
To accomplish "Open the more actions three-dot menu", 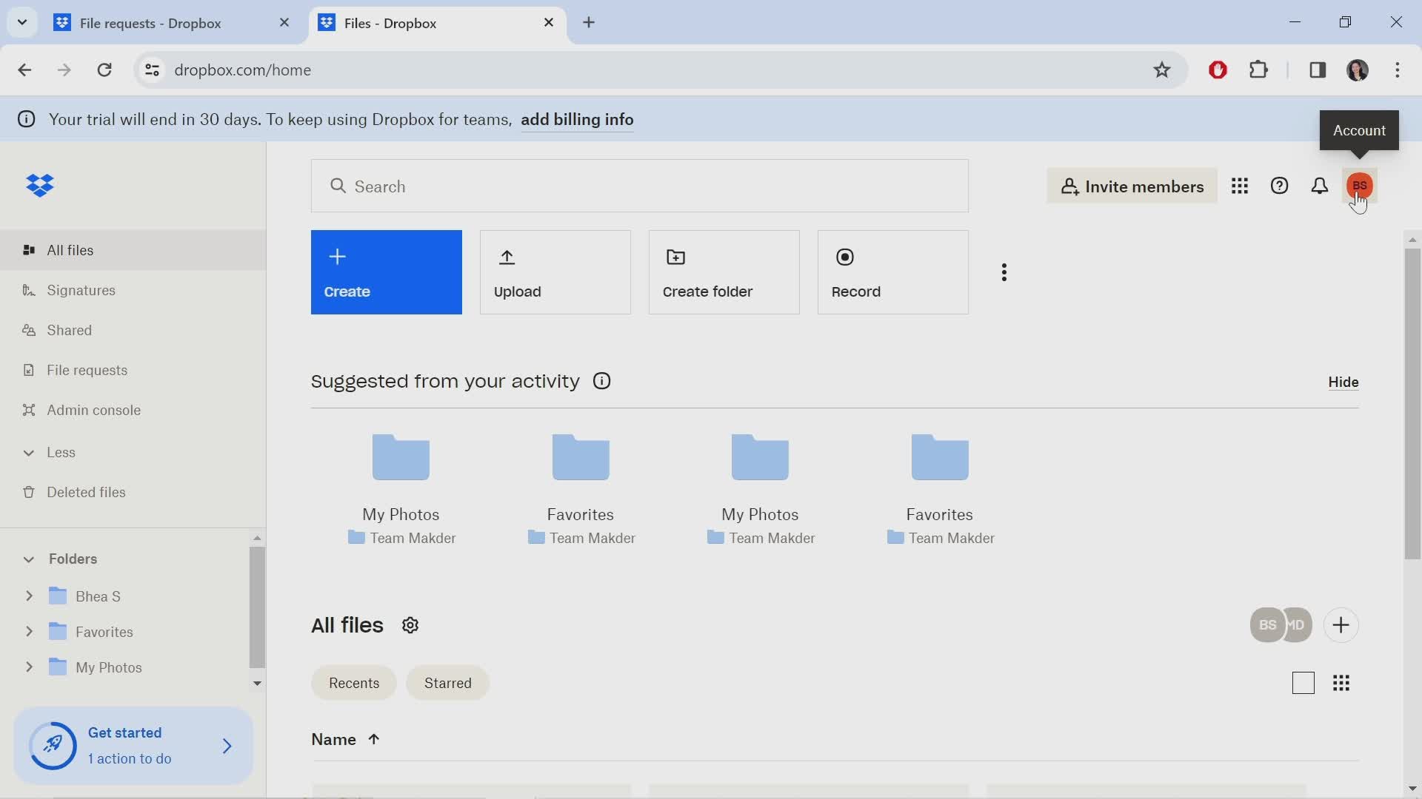I will tap(1004, 272).
